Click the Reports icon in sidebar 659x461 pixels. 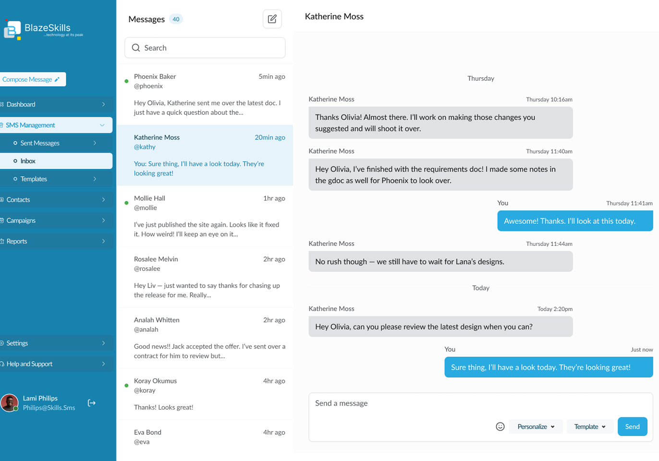(x=2, y=241)
